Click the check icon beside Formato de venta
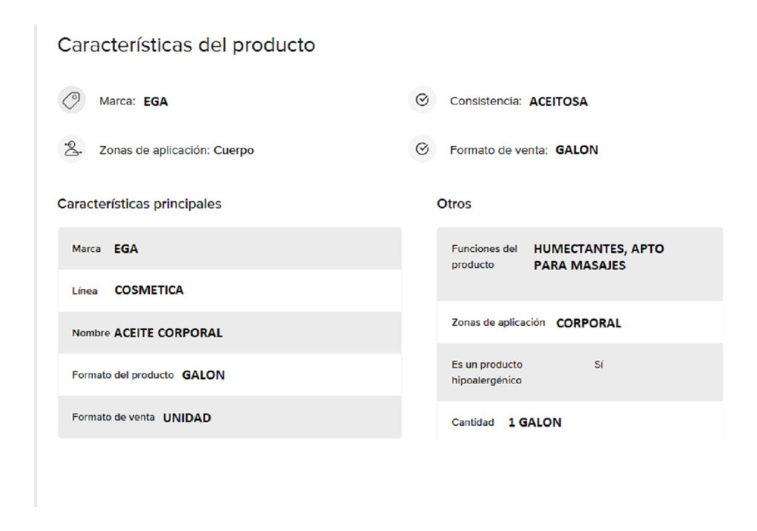The image size is (757, 531). point(422,150)
